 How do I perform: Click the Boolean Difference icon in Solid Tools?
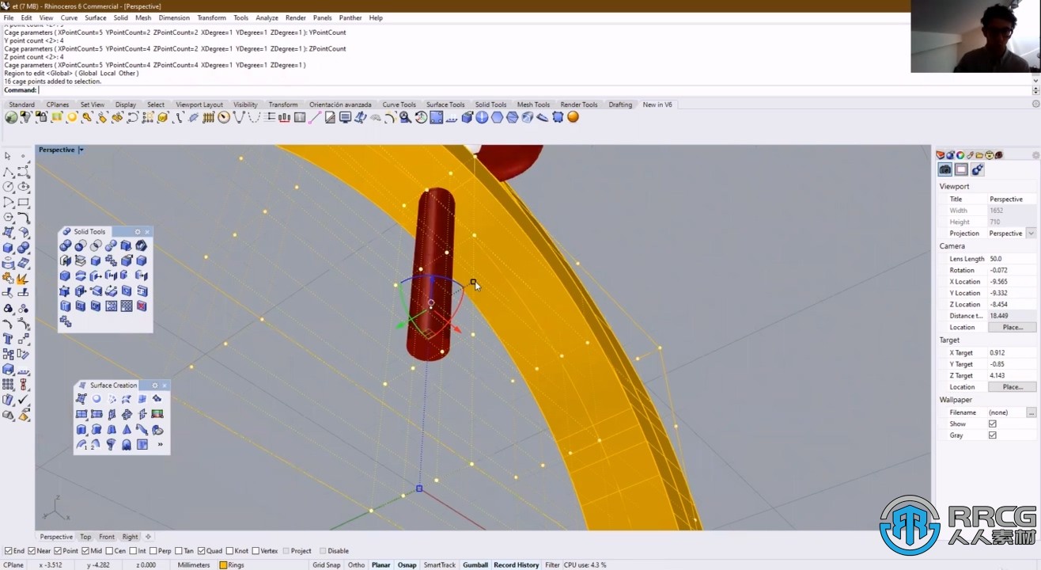pyautogui.click(x=81, y=245)
